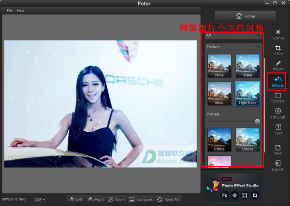
Task: Click the Home button
Action: tap(246, 16)
